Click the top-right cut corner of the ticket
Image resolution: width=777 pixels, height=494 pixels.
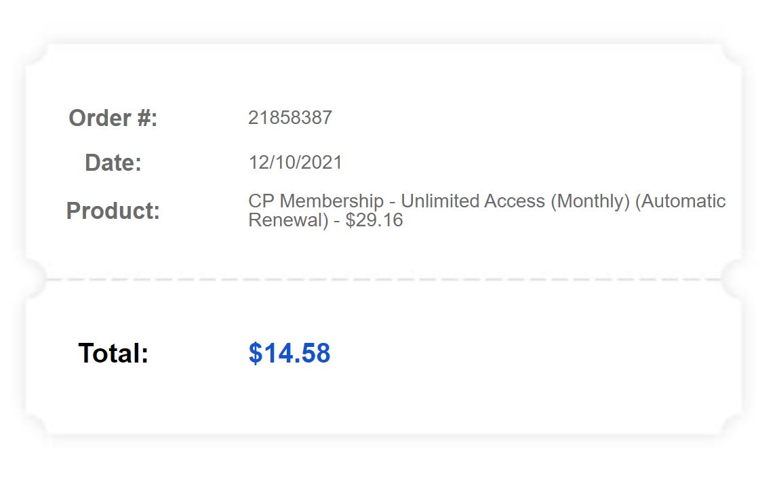point(732,54)
